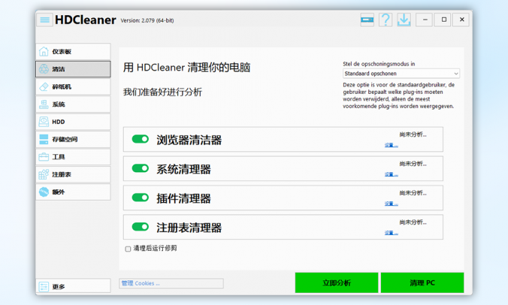Click the home icon for 仪表板
The image size is (508, 305).
[x=44, y=52]
